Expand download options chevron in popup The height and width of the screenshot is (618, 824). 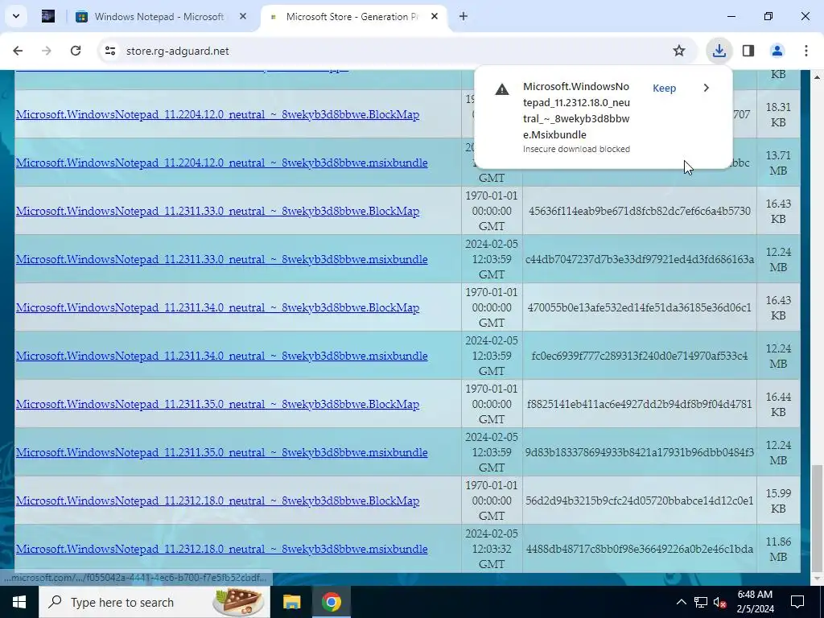click(707, 88)
